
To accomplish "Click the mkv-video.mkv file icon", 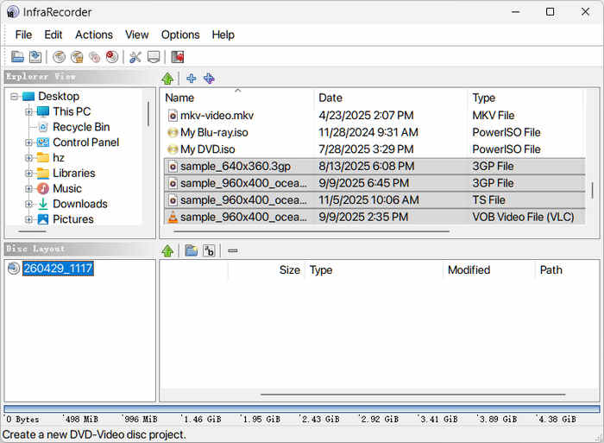I will coord(173,116).
